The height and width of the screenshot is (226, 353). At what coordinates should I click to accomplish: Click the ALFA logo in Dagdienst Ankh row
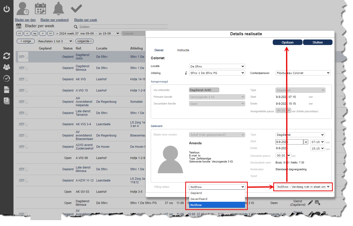pos(23,57)
